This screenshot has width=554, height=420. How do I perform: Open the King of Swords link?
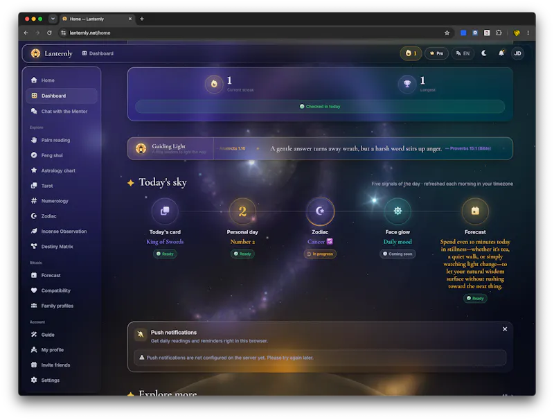(165, 242)
